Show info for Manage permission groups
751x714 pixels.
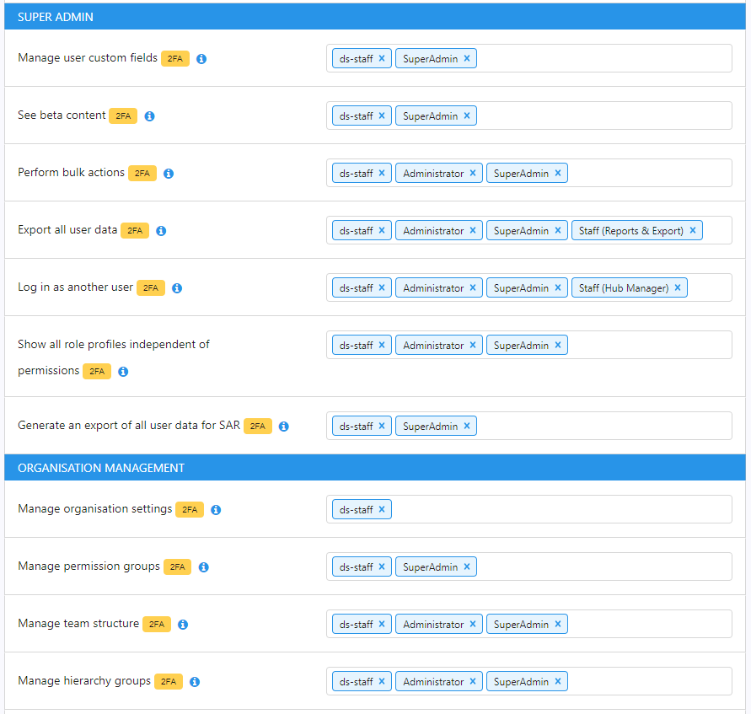204,567
